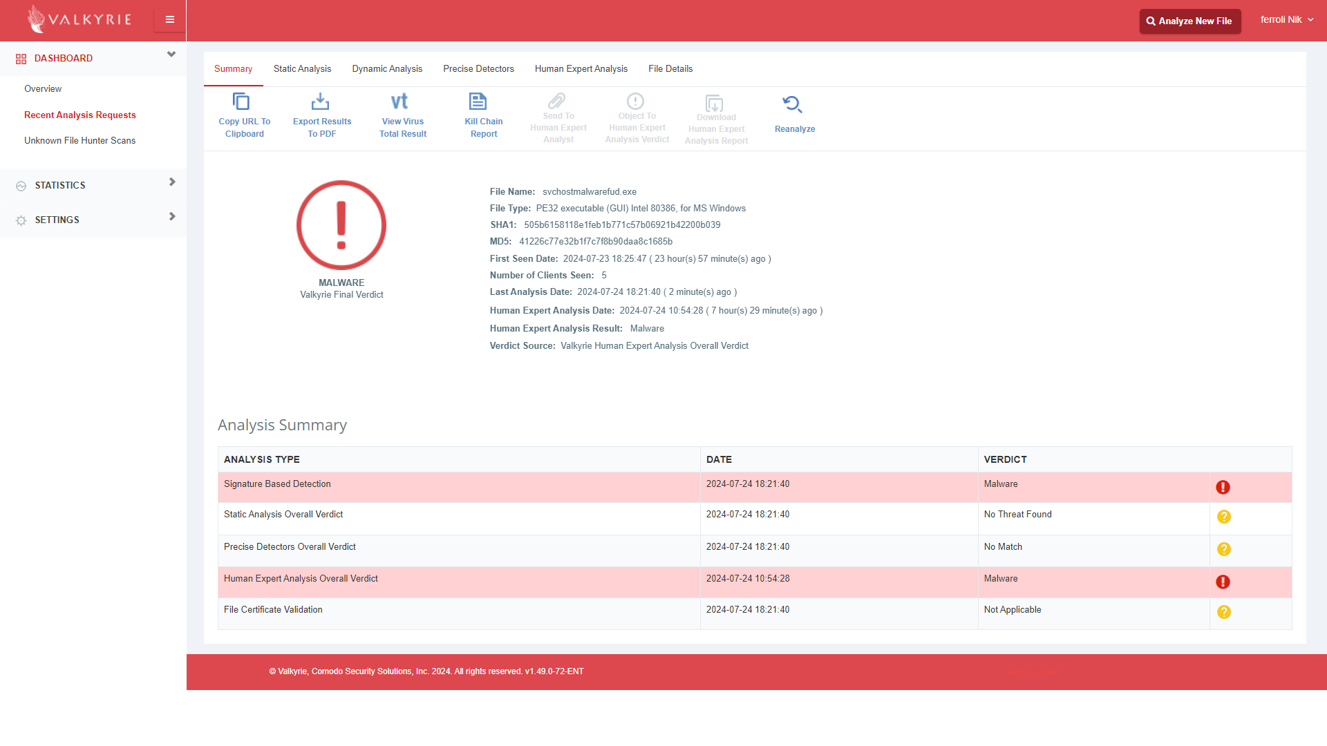This screenshot has height=746, width=1327.
Task: Click the question icon for Static Analysis verdict
Action: (1223, 517)
